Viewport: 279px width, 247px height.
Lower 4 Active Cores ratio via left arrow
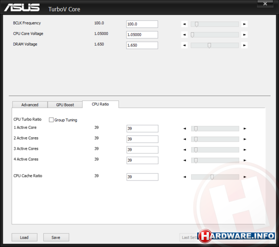185,160
